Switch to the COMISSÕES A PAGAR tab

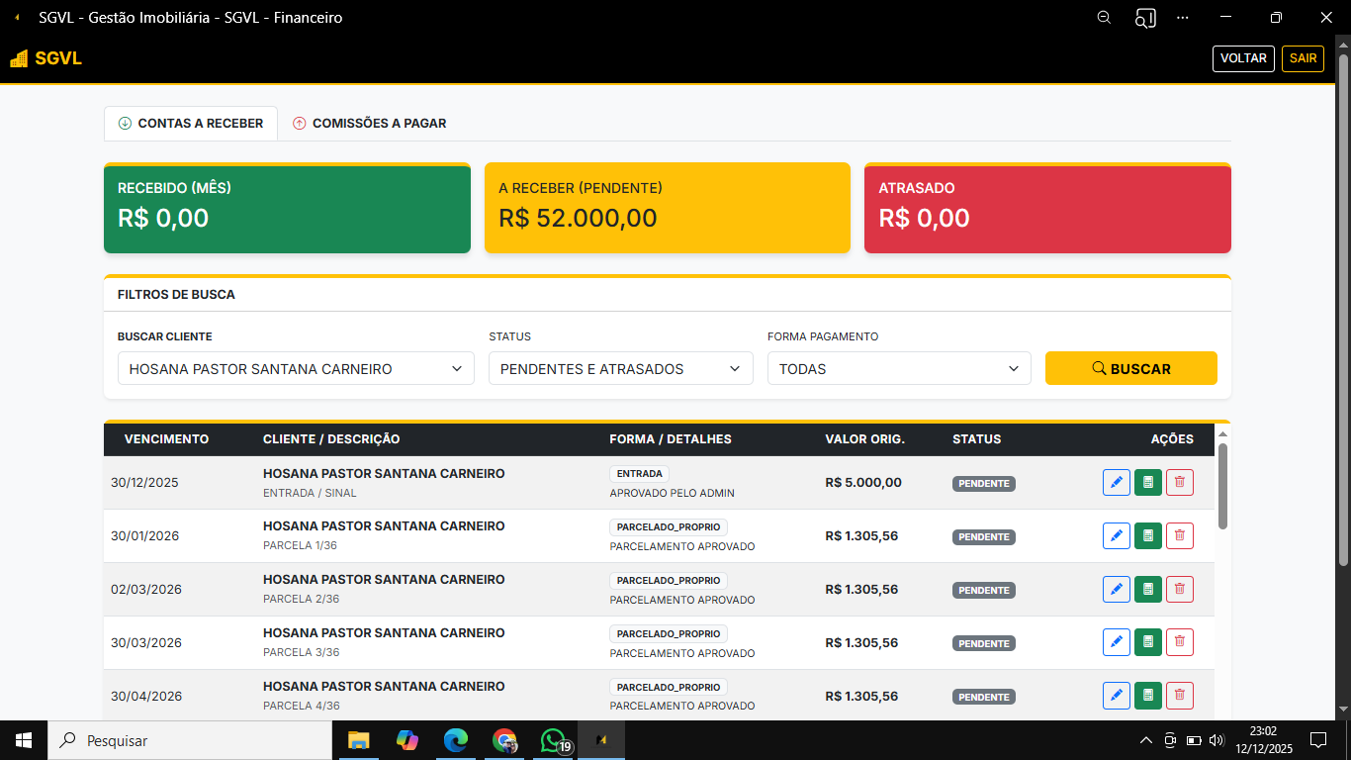pyautogui.click(x=369, y=124)
